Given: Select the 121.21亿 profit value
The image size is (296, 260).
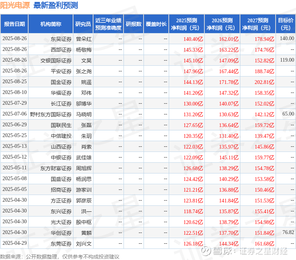Looking at the screenshot, I should click(193, 190).
